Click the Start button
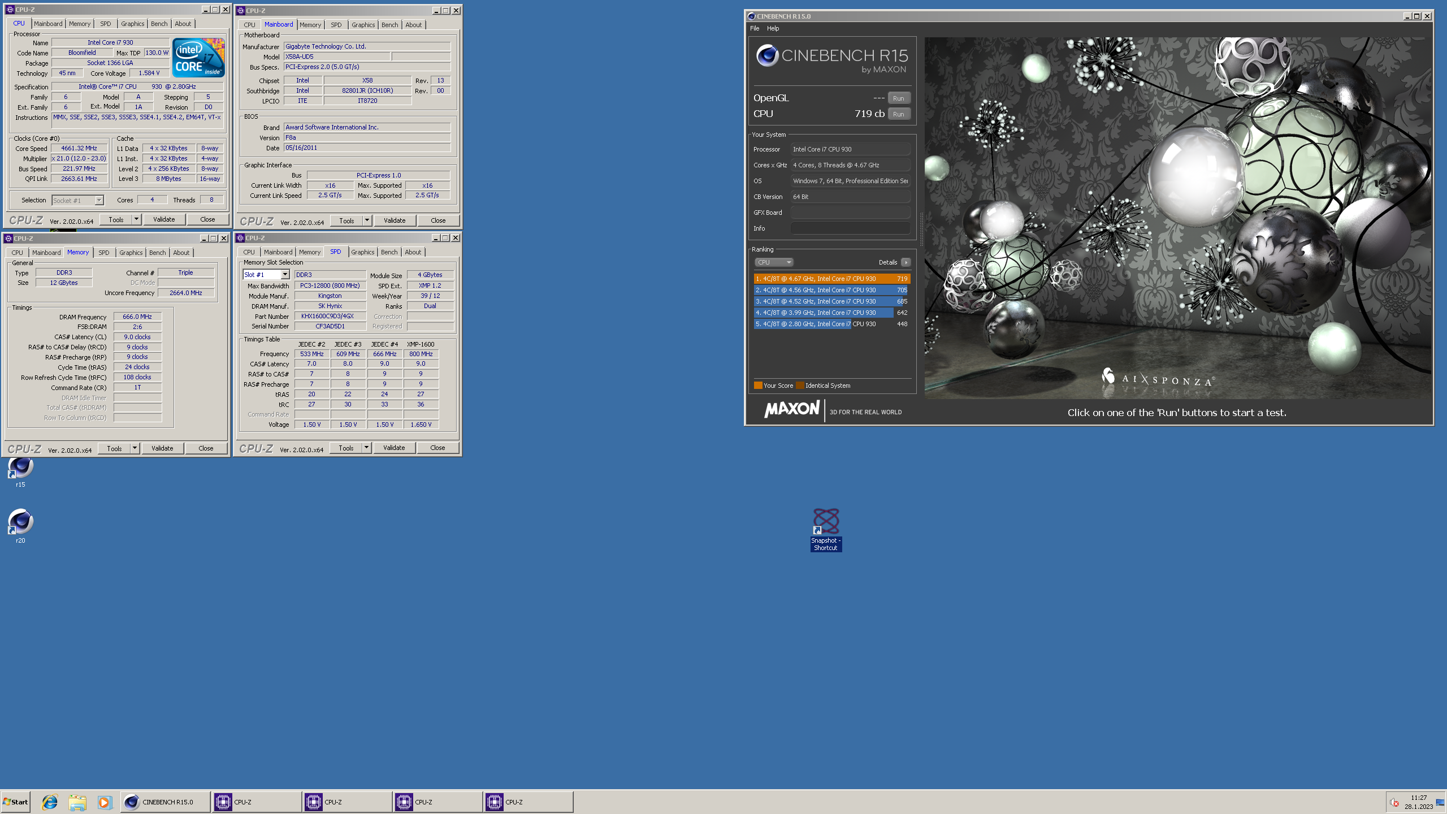The image size is (1447, 814). (x=15, y=802)
